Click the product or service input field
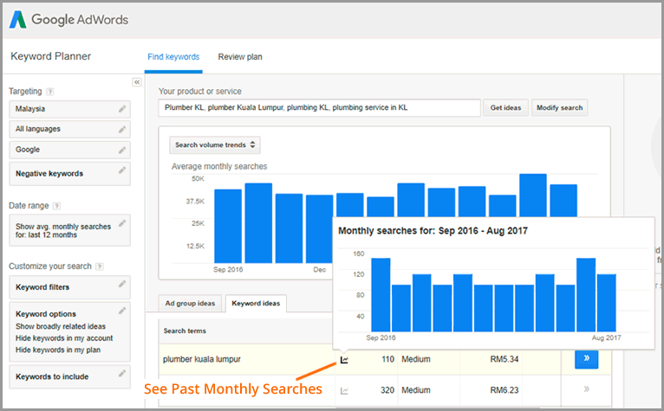Viewport: 664px width, 411px height. (x=320, y=108)
